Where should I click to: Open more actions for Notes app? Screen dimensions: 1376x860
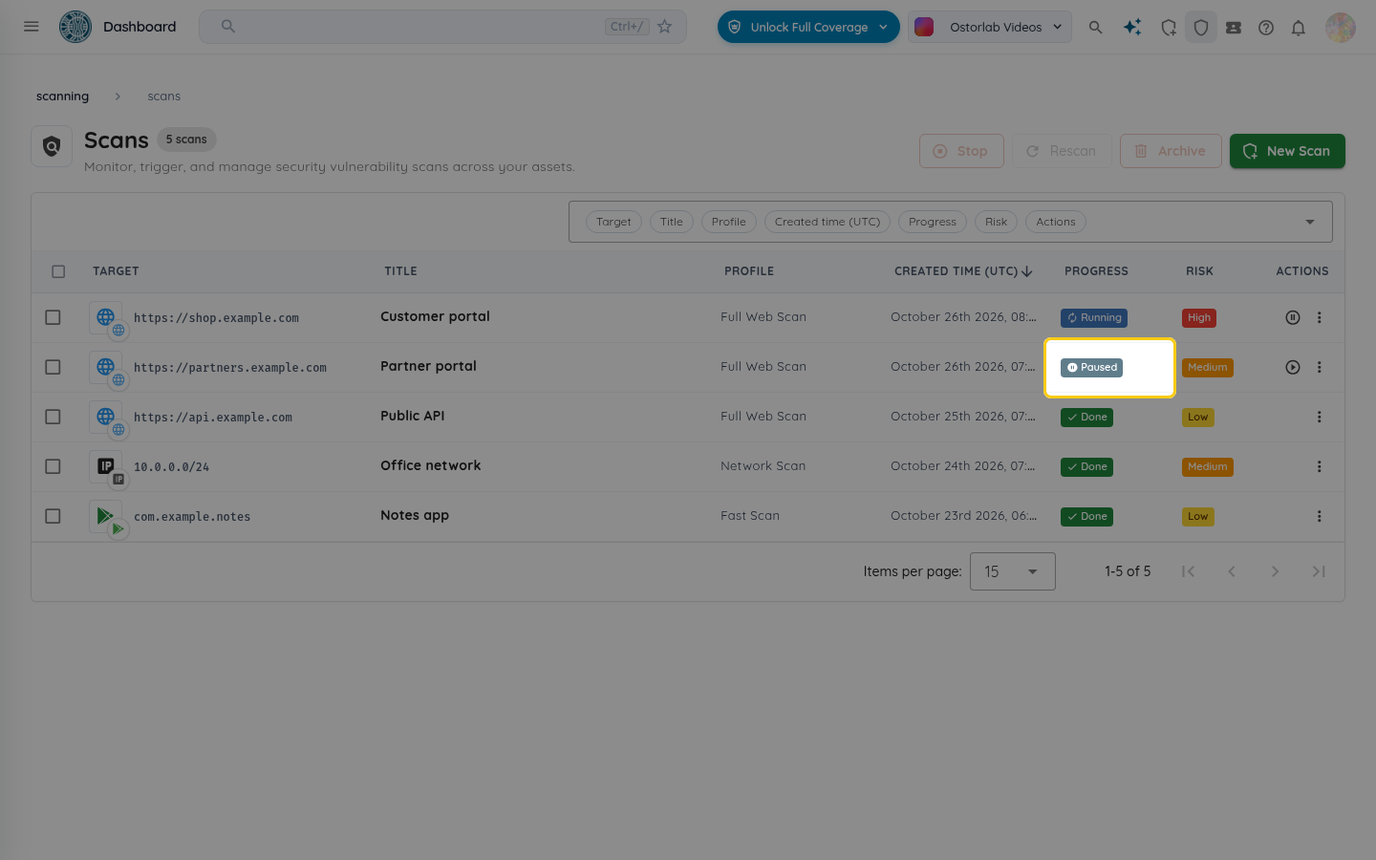[x=1320, y=516]
